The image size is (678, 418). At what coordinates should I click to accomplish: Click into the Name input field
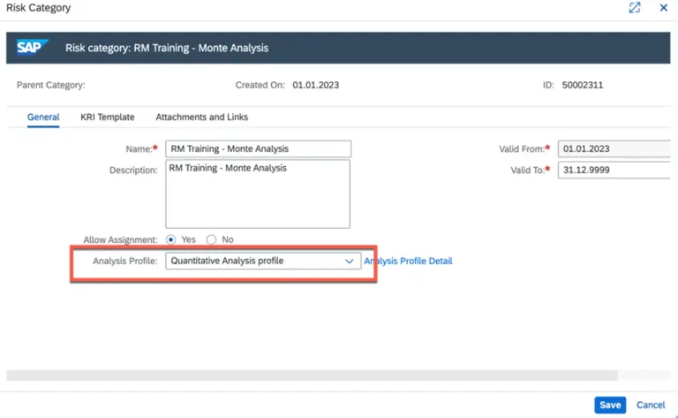click(x=258, y=148)
